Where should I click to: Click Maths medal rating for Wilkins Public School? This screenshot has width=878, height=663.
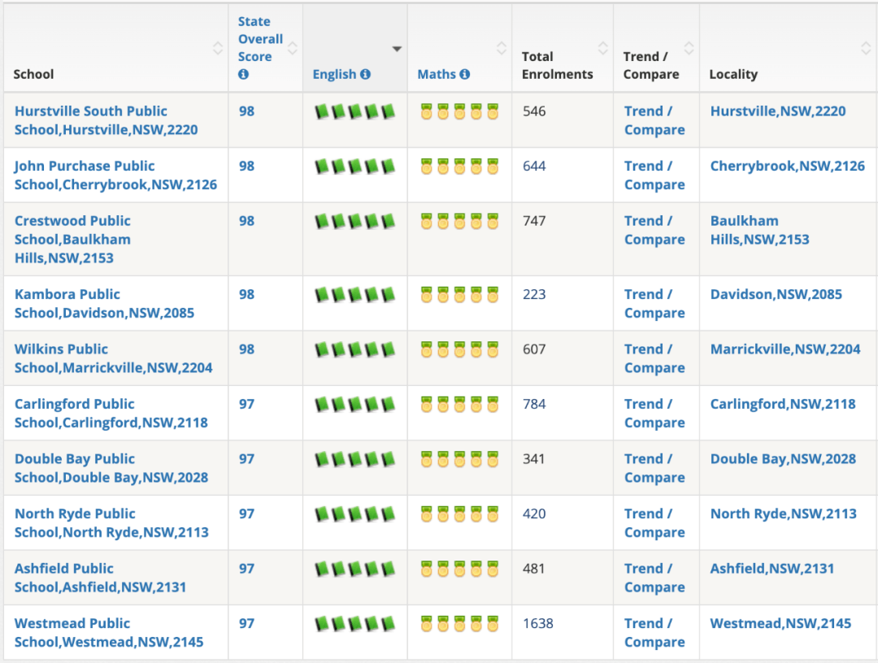pos(459,349)
